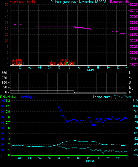Image resolution: width=138 pixels, height=167 pixels.
Task: Click the 02 hour label on the bottom graph
Action: (x=20, y=158)
